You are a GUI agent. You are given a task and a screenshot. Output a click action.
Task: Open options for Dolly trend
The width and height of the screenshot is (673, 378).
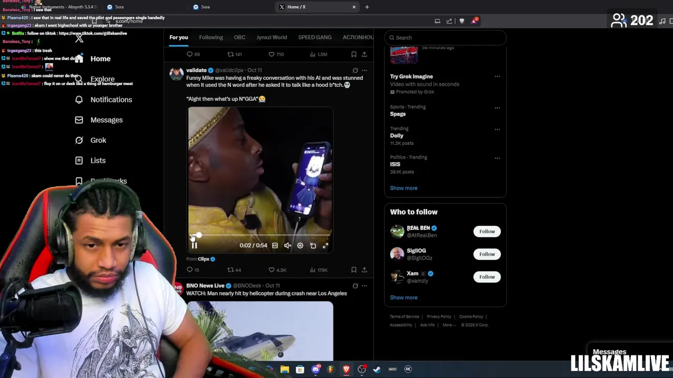click(497, 129)
